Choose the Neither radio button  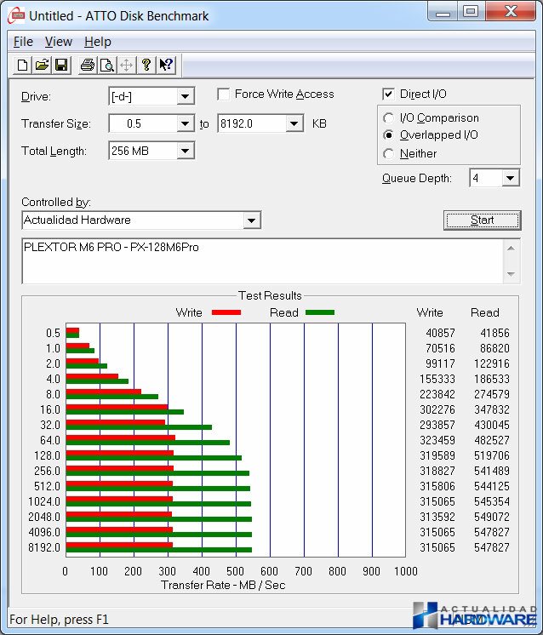click(x=389, y=154)
